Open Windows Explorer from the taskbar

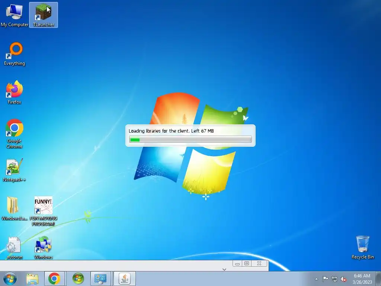[32, 279]
